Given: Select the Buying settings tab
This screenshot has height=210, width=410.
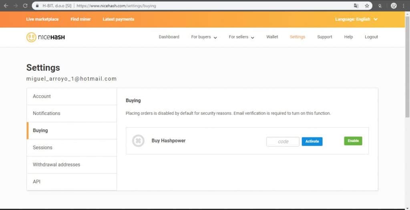Looking at the screenshot, I should 72,131.
